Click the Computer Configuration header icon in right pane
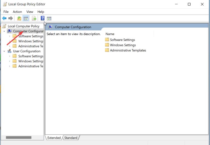The height and width of the screenshot is (145, 210). point(50,27)
